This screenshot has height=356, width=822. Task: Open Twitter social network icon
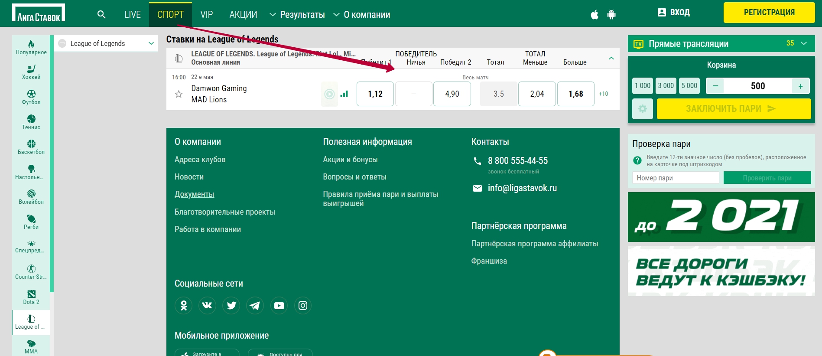(x=231, y=305)
